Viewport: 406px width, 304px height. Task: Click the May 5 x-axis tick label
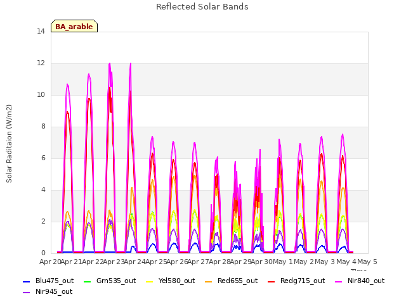pyautogui.click(x=367, y=262)
